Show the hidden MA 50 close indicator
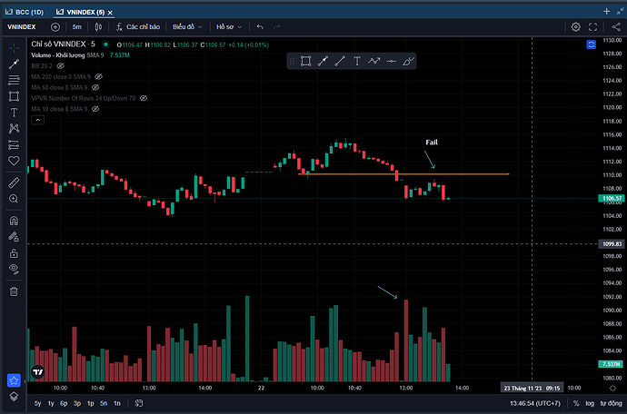Screen dimensions: 627x414 [95, 87]
